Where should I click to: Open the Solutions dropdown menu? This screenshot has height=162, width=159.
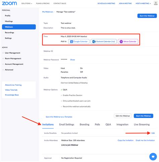[26, 3]
